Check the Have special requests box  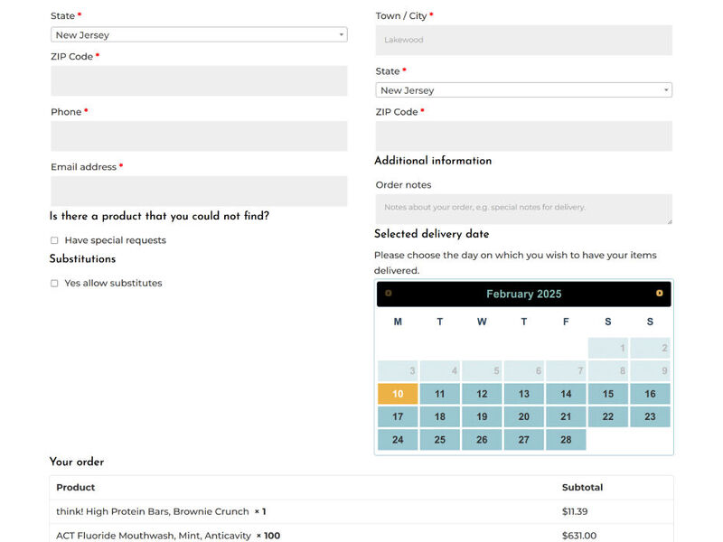pos(54,240)
